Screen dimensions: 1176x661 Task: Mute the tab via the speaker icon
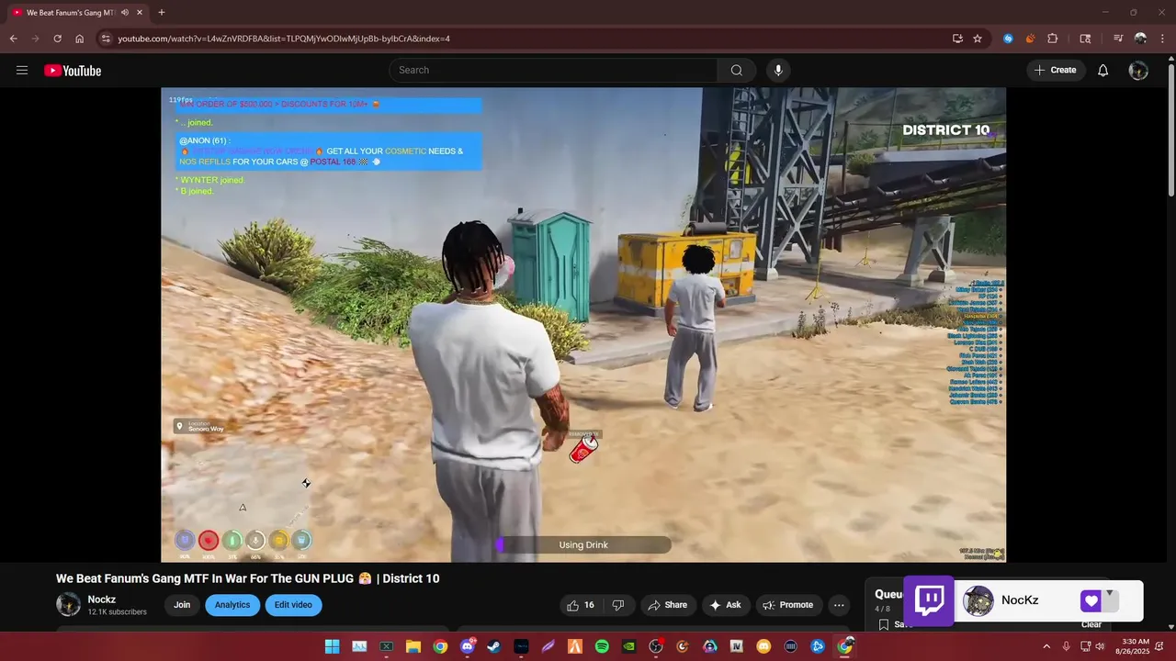tap(125, 13)
